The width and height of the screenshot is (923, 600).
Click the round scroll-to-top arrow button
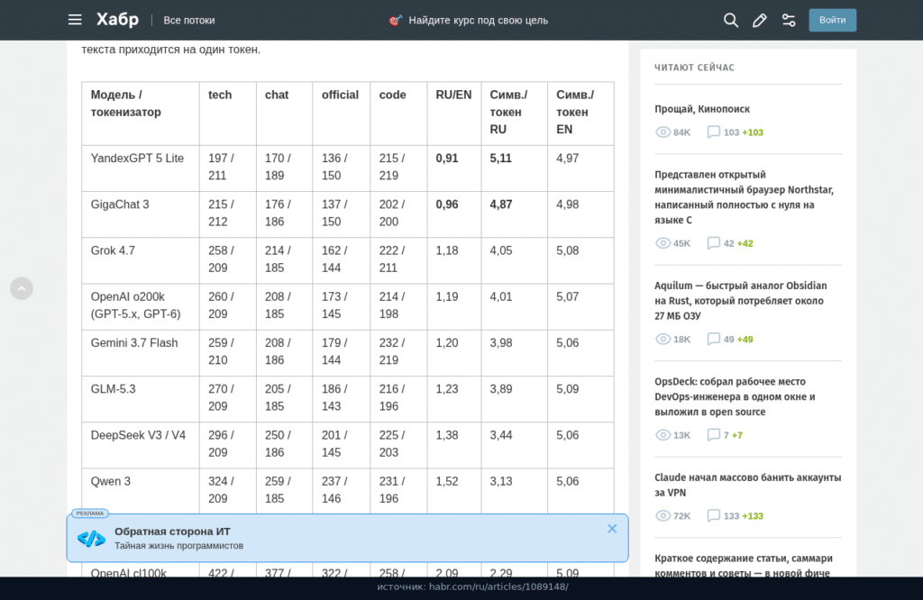pos(22,288)
